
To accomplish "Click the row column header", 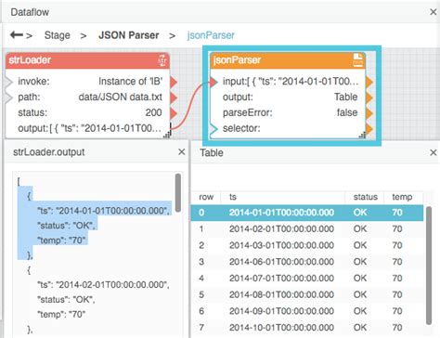I will click(206, 197).
